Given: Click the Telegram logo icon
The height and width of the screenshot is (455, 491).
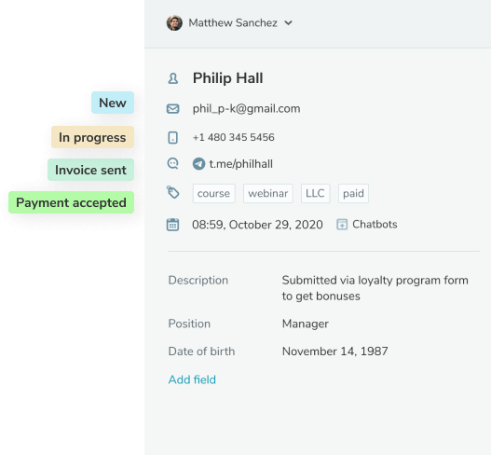Looking at the screenshot, I should click(198, 164).
